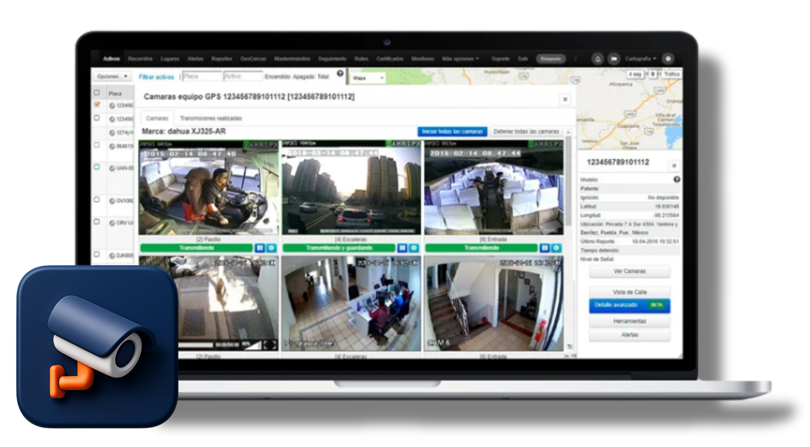This screenshot has width=810, height=447.
Task: Pause the Pasillo camera transmission
Action: (260, 248)
